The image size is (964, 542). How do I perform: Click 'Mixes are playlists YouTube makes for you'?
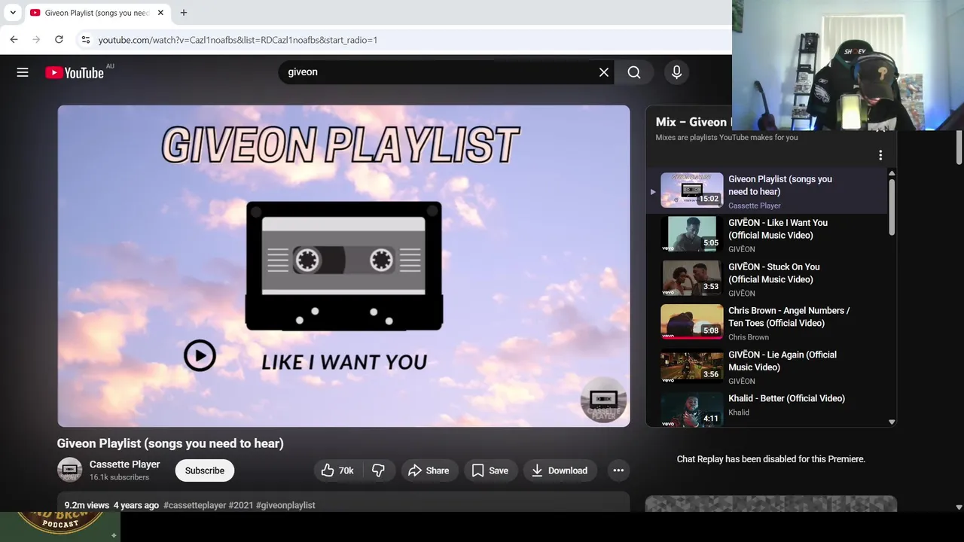727,137
